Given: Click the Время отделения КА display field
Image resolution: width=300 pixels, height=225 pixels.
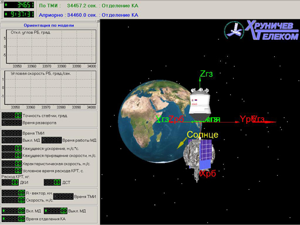Looking at the screenshot, I should 13,219.
